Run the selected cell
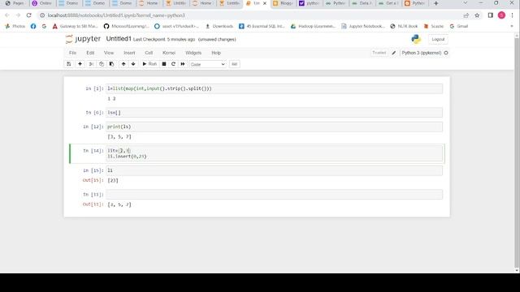 tap(149, 64)
